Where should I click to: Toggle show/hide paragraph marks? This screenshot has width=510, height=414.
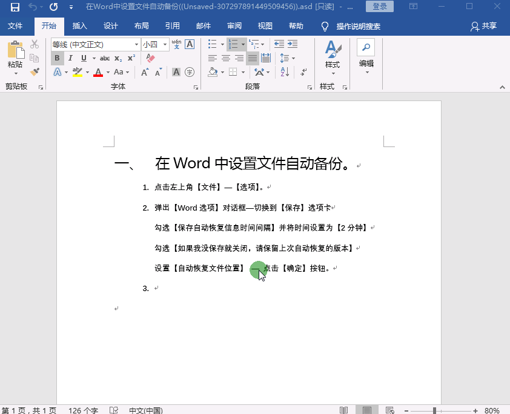click(x=302, y=73)
